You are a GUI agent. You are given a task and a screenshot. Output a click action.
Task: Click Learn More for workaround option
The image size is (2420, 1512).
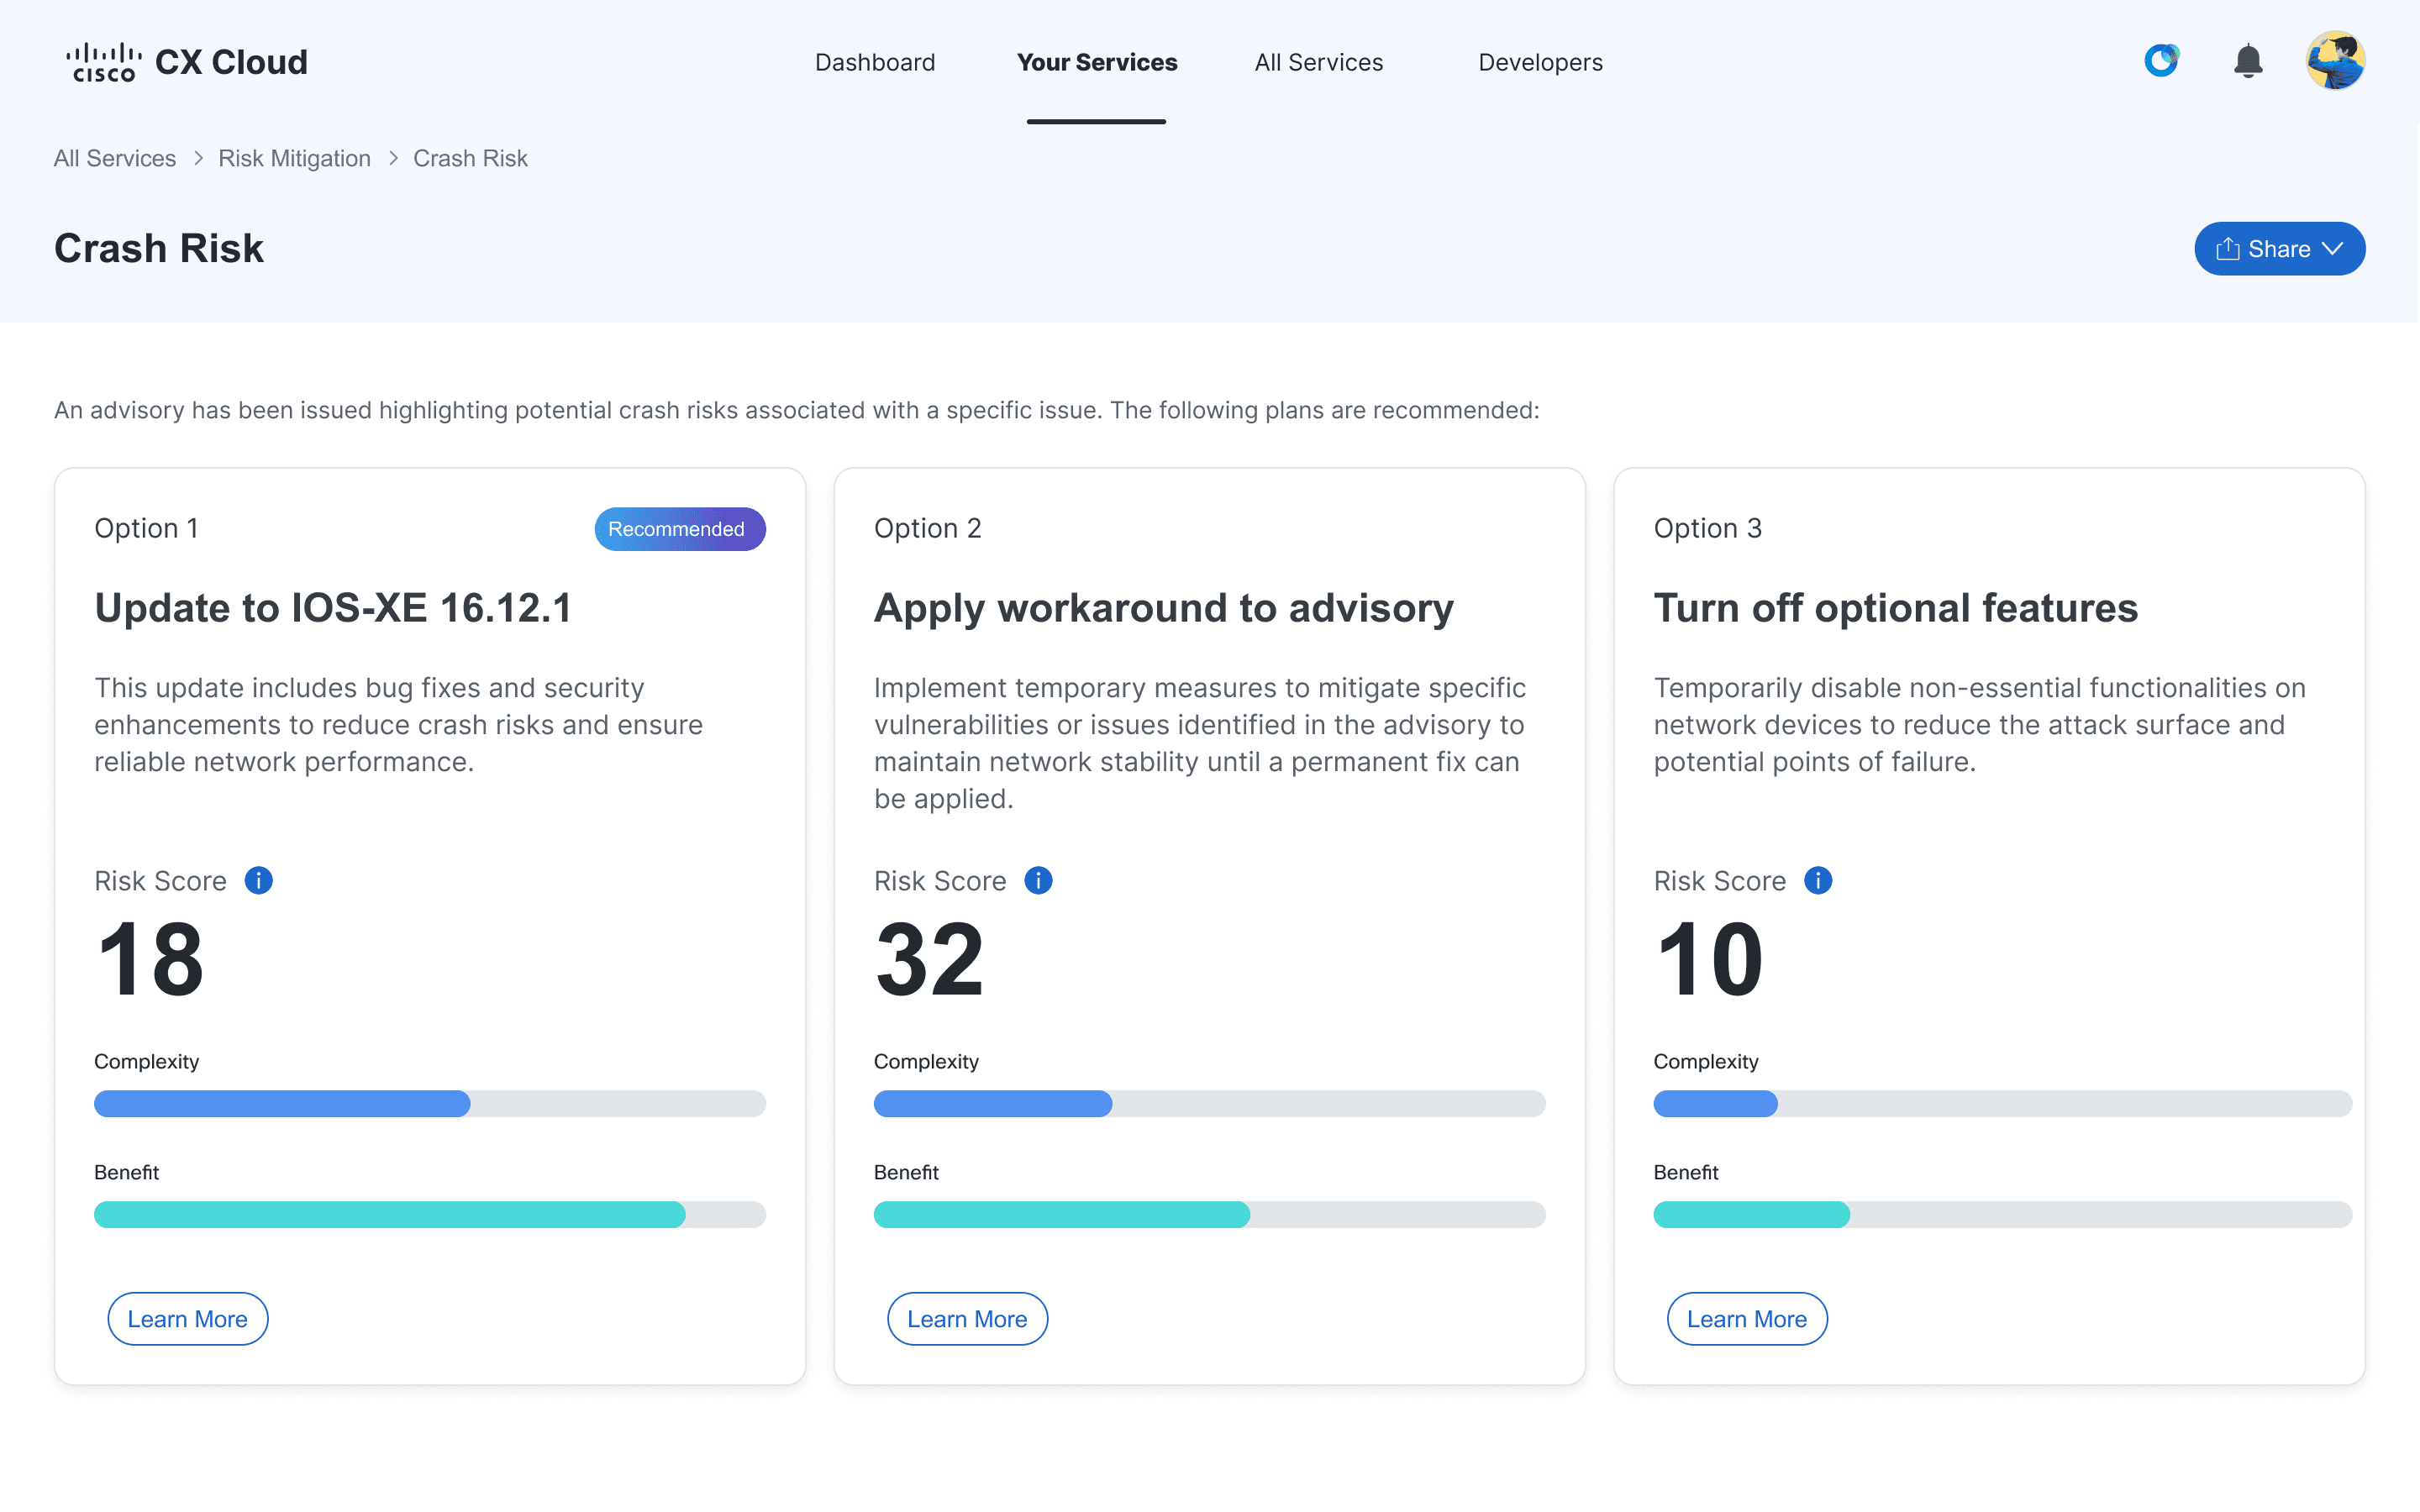967,1318
